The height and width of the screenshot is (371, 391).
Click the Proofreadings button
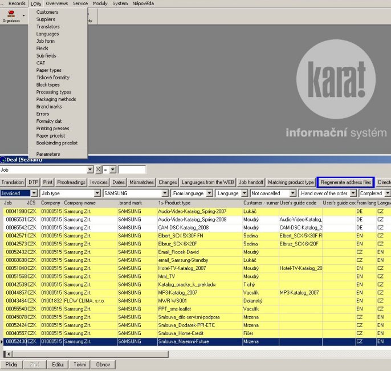click(x=71, y=182)
